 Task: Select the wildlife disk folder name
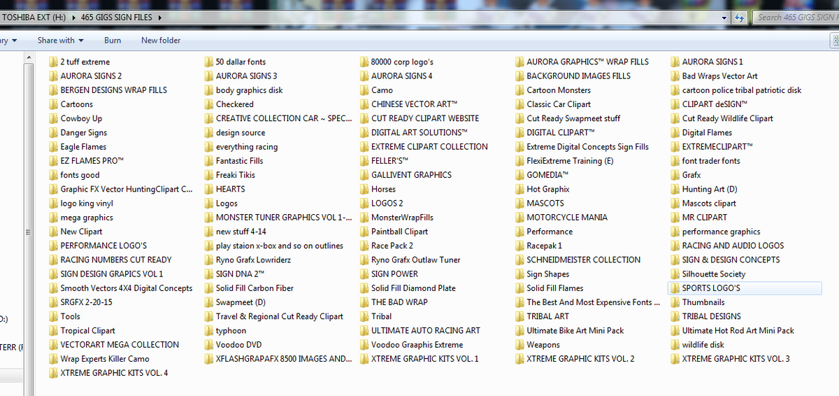click(x=703, y=344)
